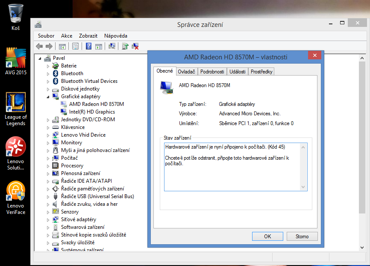Click the speaker icon for Řadiče zvuku

click(56, 204)
